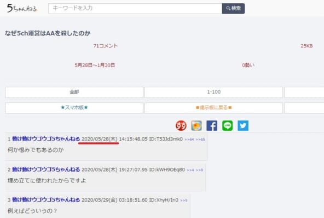Share via the red 99 icon
324x218 pixels.
coord(181,125)
